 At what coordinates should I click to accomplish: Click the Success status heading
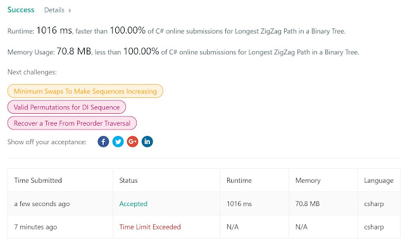(x=21, y=10)
